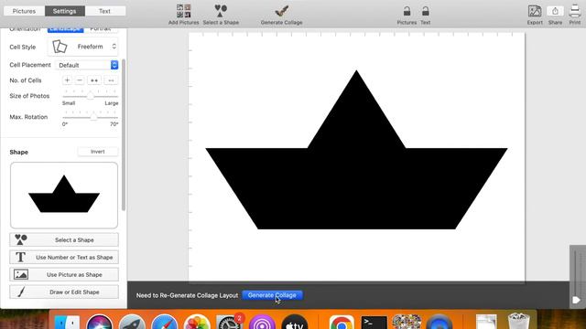This screenshot has width=586, height=329.
Task: Open Photos app from the dock
Action: tap(197, 323)
